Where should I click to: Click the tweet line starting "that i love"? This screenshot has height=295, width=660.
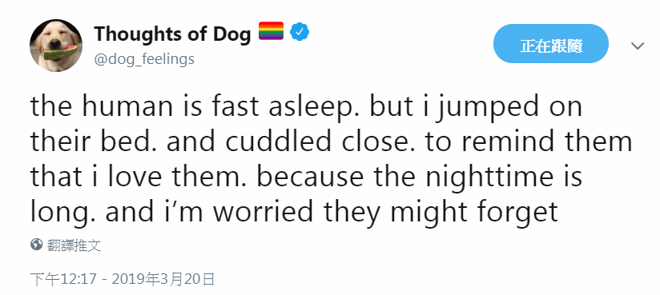coord(307,177)
